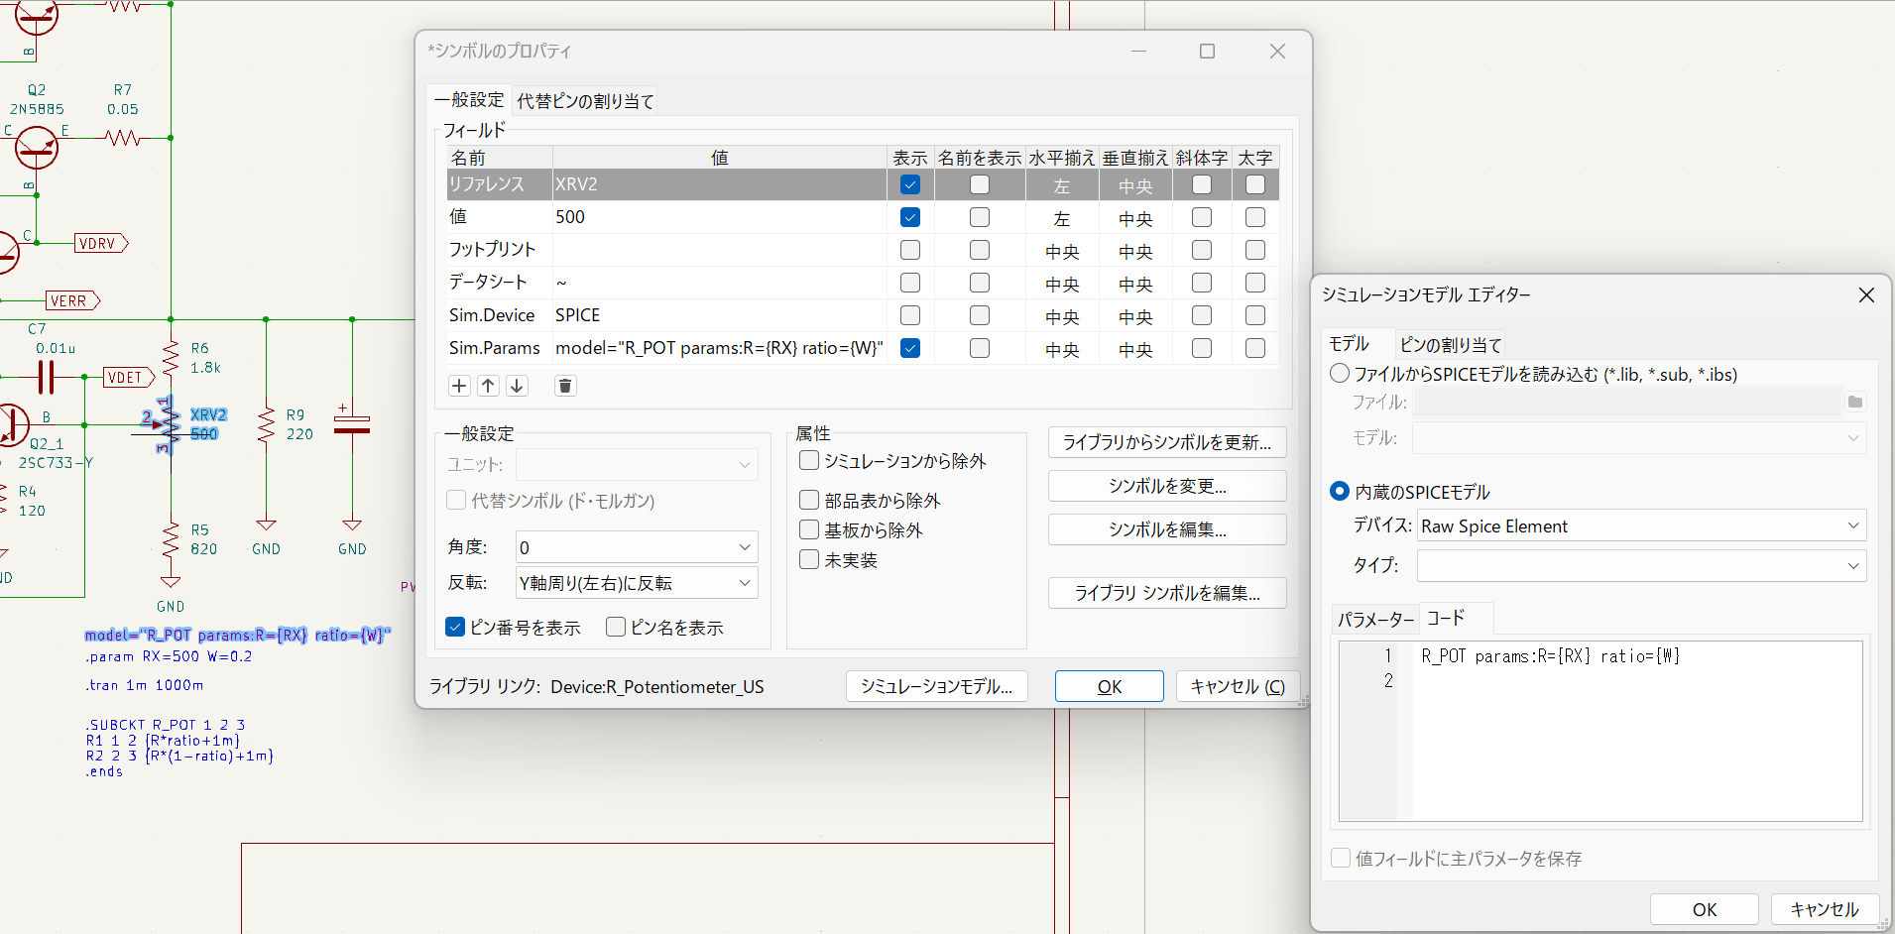Click シンボルを編集 button
The height and width of the screenshot is (934, 1895).
[1167, 529]
